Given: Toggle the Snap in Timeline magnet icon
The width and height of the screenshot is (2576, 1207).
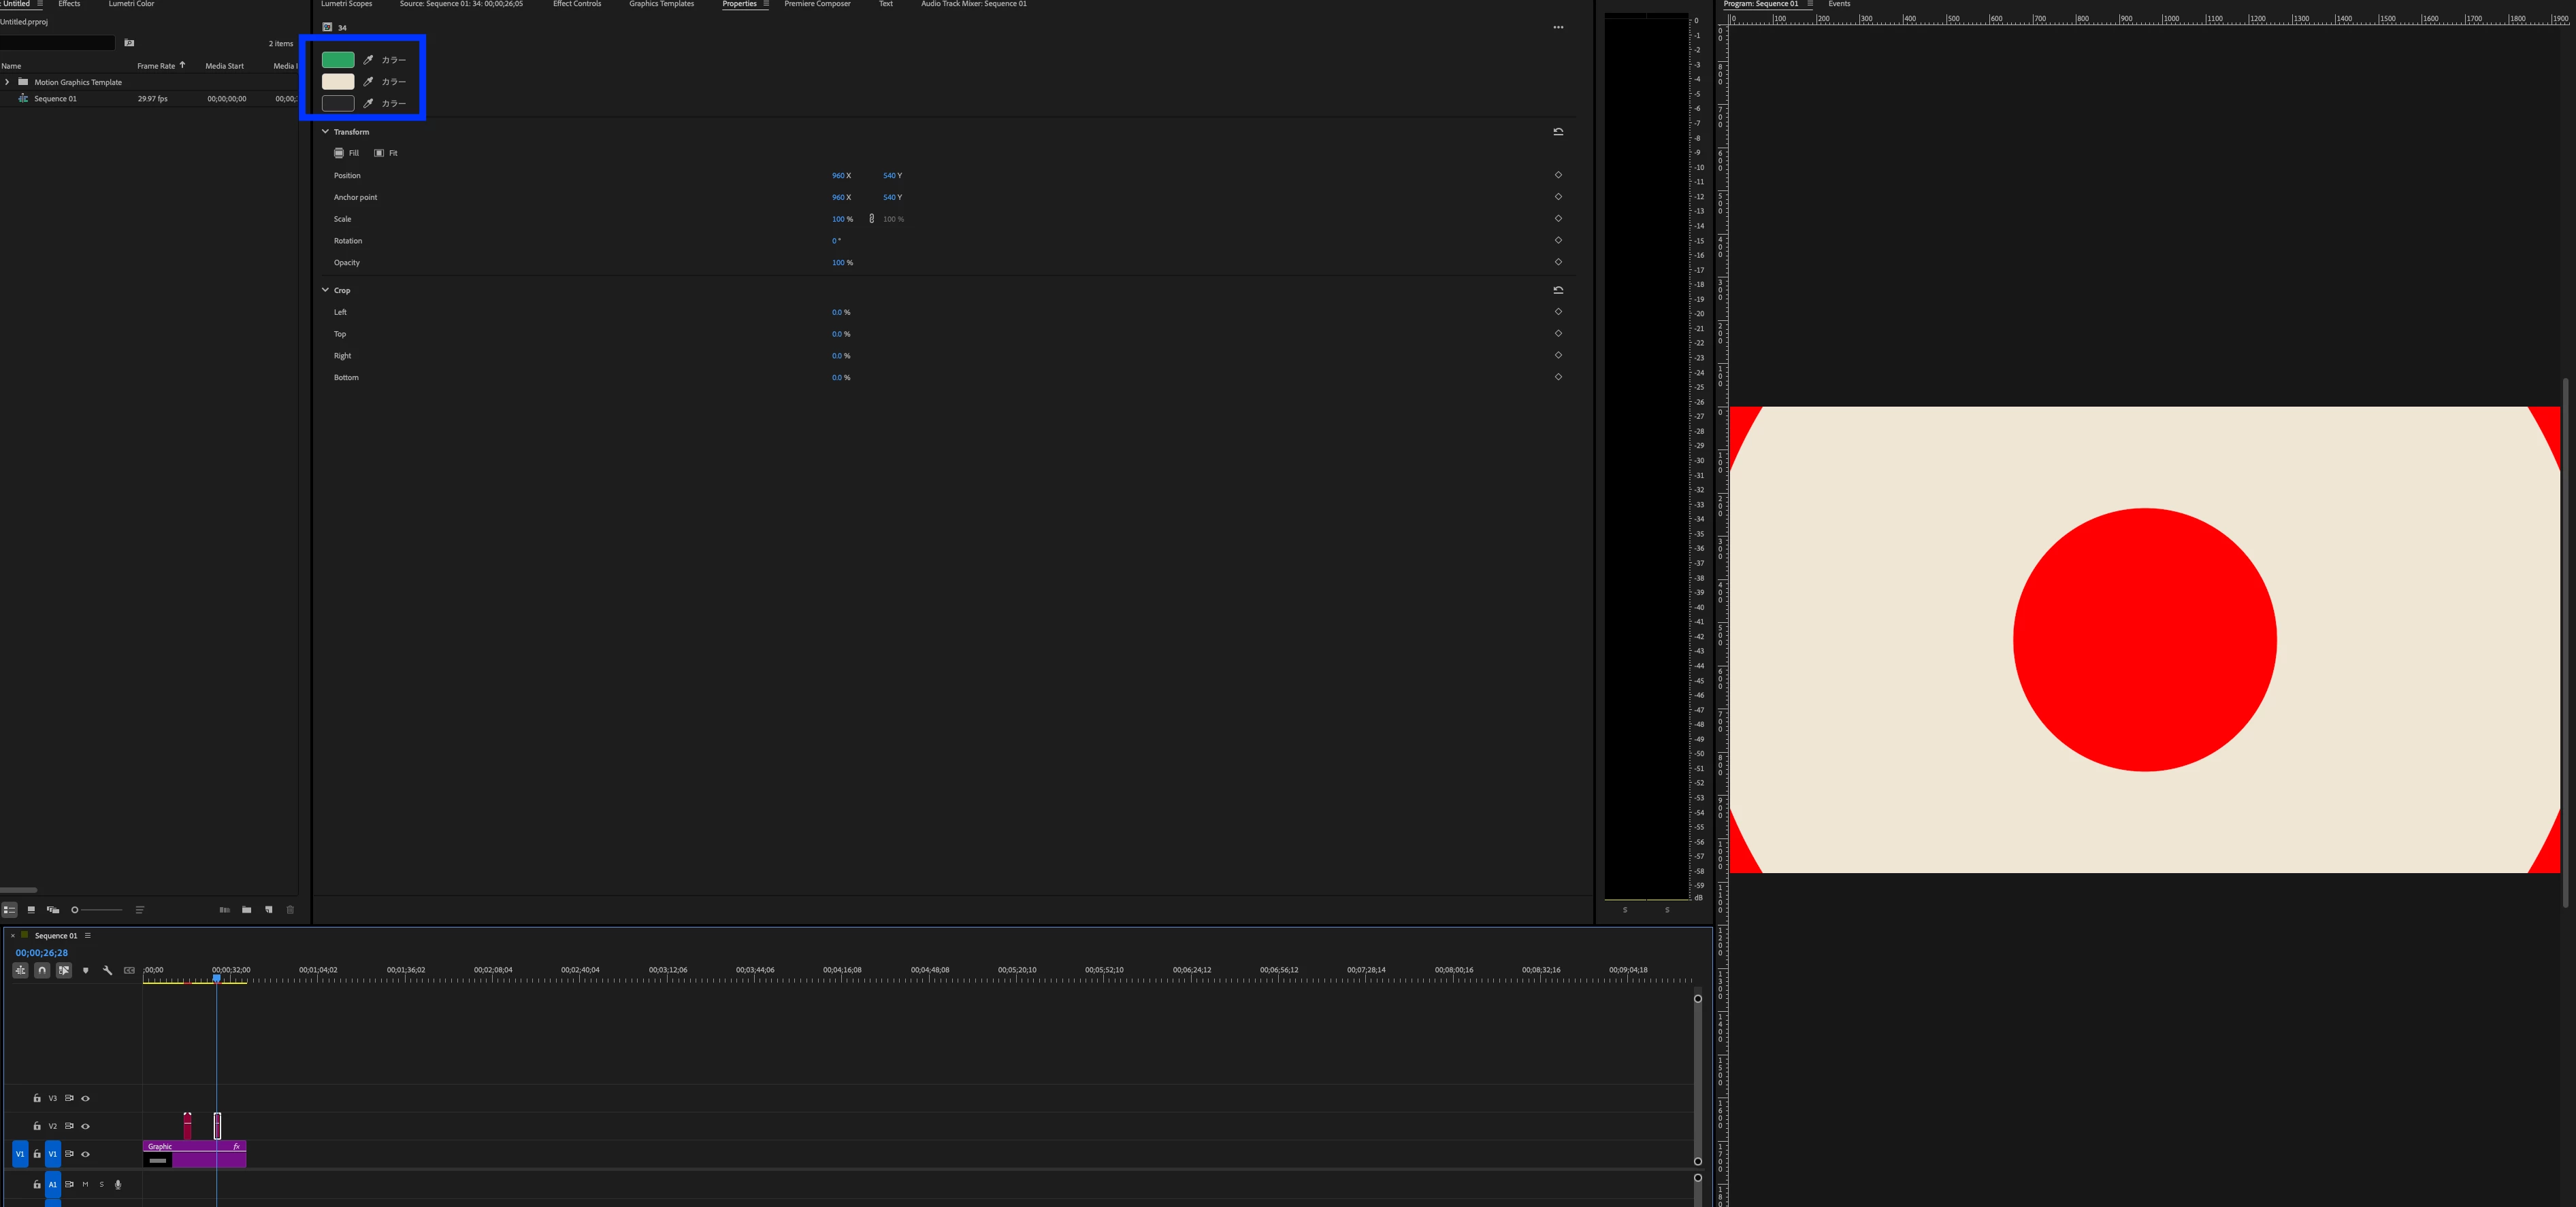Looking at the screenshot, I should [x=42, y=970].
